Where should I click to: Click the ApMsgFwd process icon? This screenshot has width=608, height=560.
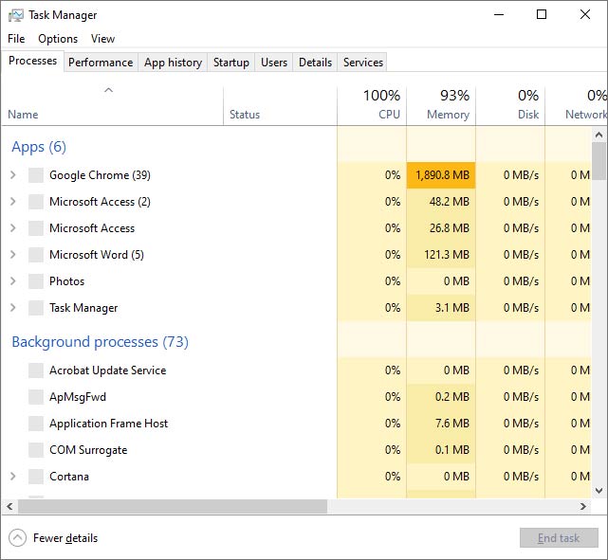36,397
